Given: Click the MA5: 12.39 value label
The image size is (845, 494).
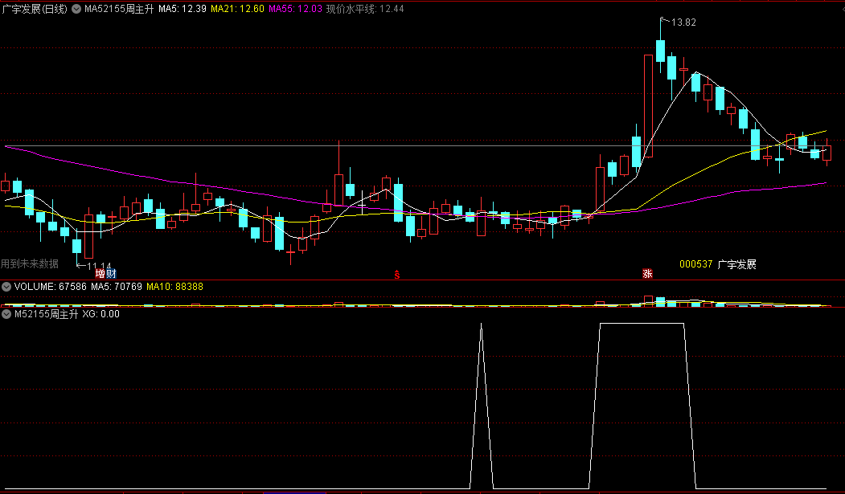Looking at the screenshot, I should point(183,9).
